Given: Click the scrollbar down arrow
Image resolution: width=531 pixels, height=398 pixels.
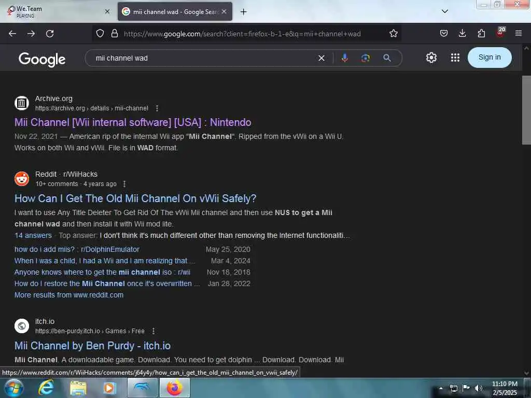Looking at the screenshot, I should click(526, 374).
